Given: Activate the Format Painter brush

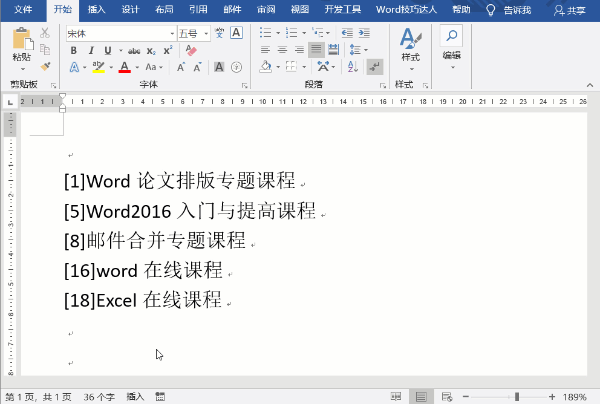Looking at the screenshot, I should tap(45, 67).
